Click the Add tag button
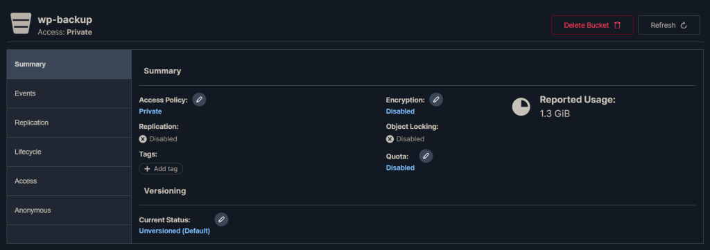 [x=161, y=168]
